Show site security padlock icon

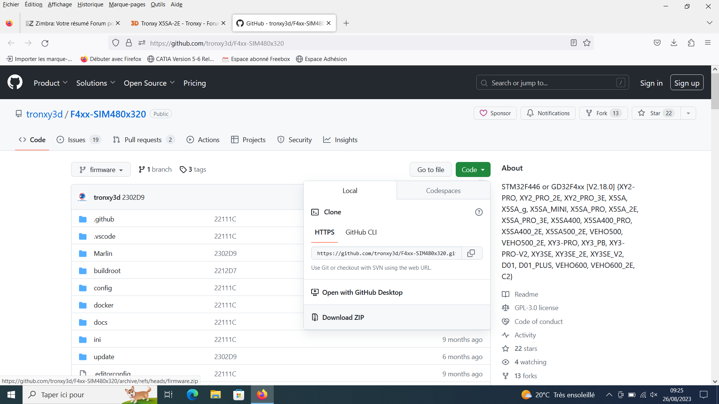129,43
